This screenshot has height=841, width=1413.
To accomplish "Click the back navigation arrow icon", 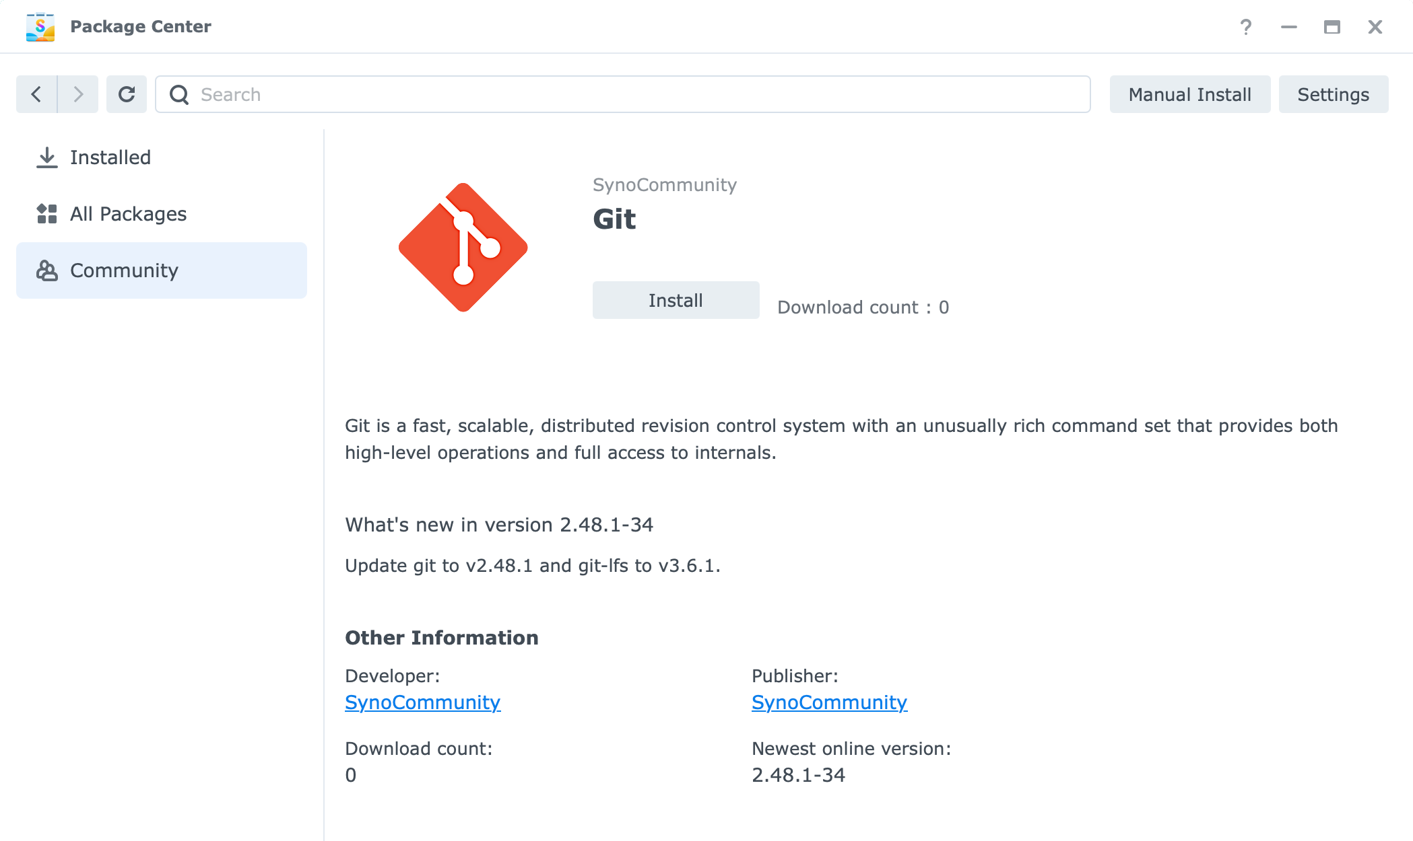I will [37, 94].
